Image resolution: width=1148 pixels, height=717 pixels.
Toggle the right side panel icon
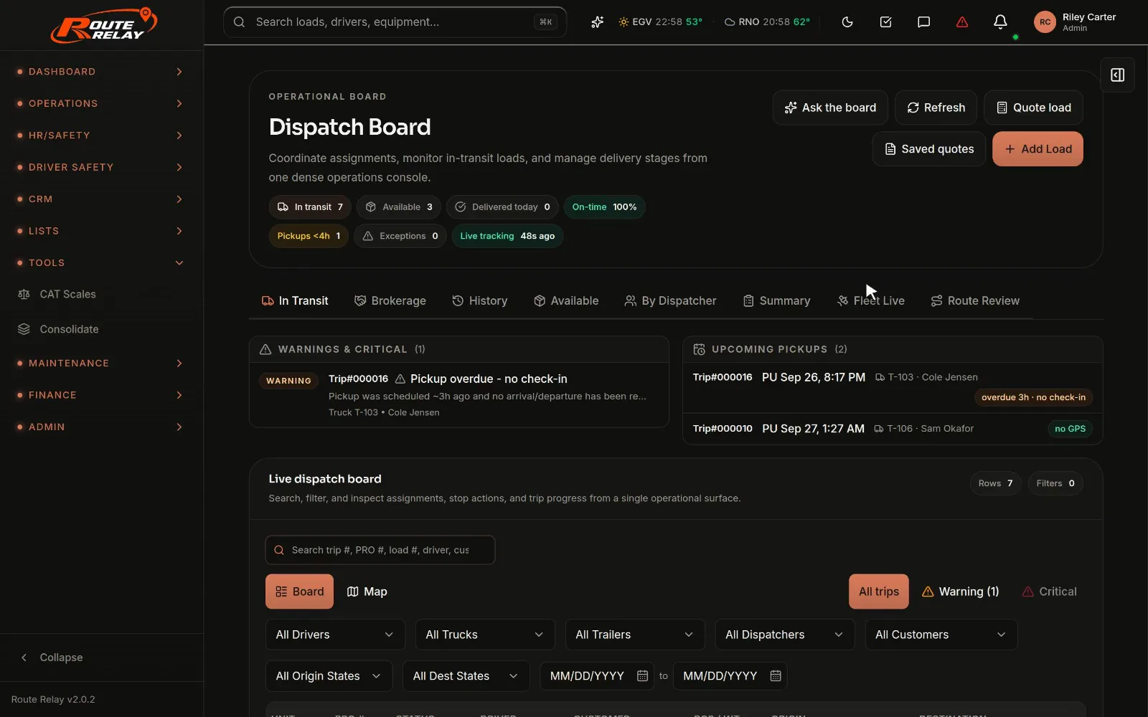tap(1118, 75)
